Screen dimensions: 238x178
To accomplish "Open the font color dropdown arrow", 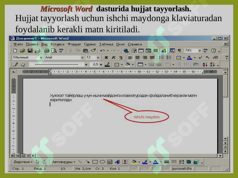I will coord(195,58).
